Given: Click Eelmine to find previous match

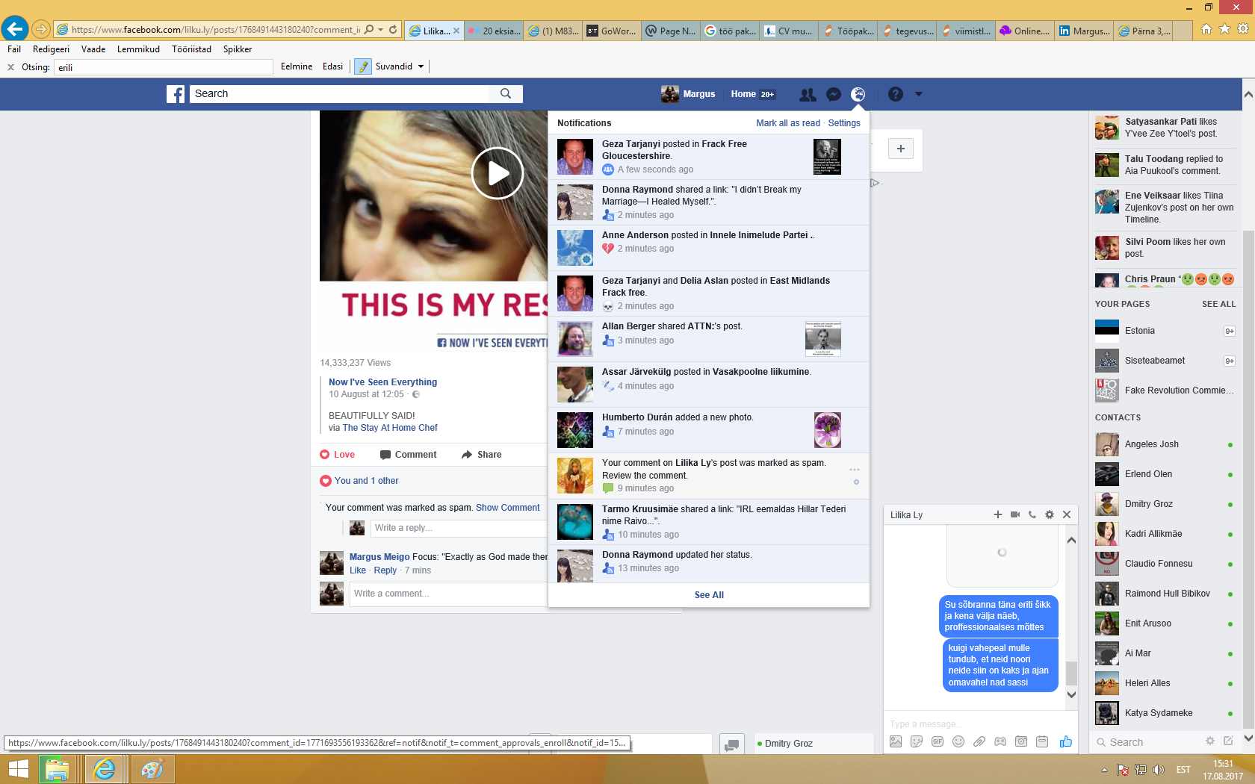Looking at the screenshot, I should 297,66.
